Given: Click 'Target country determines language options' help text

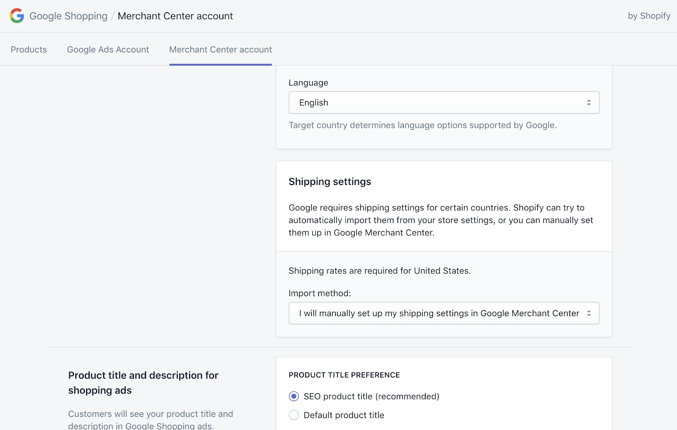Looking at the screenshot, I should coord(423,125).
